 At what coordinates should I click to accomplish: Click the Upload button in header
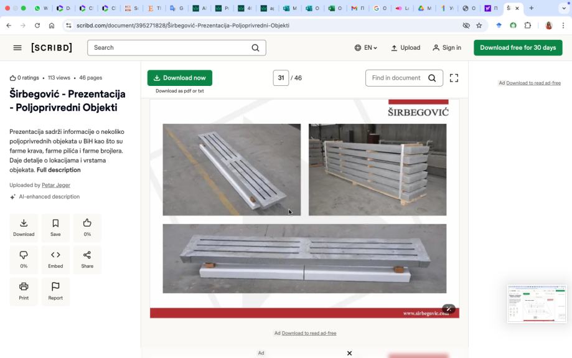click(x=405, y=48)
